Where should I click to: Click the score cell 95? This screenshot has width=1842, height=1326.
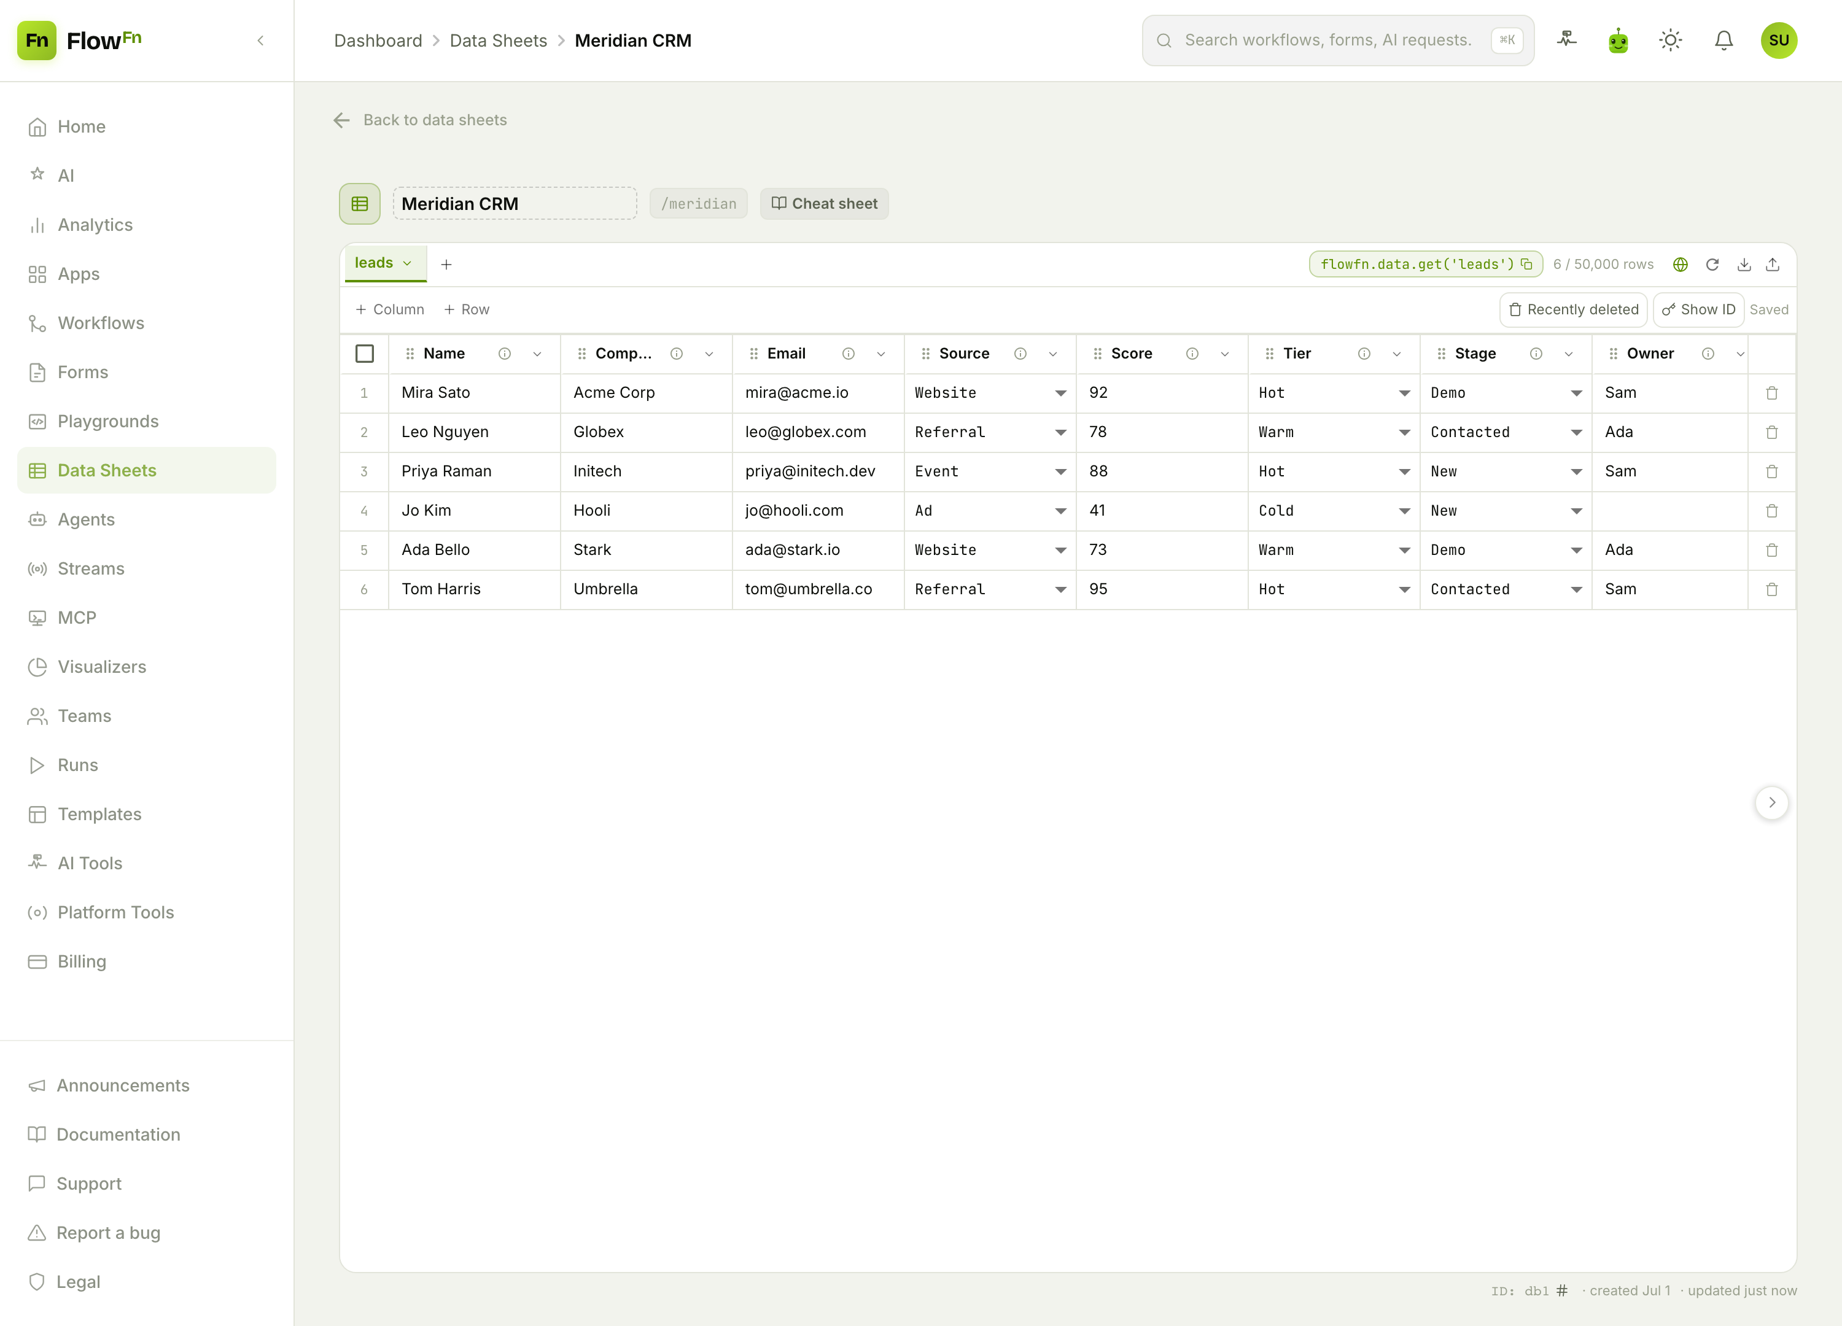tap(1162, 589)
